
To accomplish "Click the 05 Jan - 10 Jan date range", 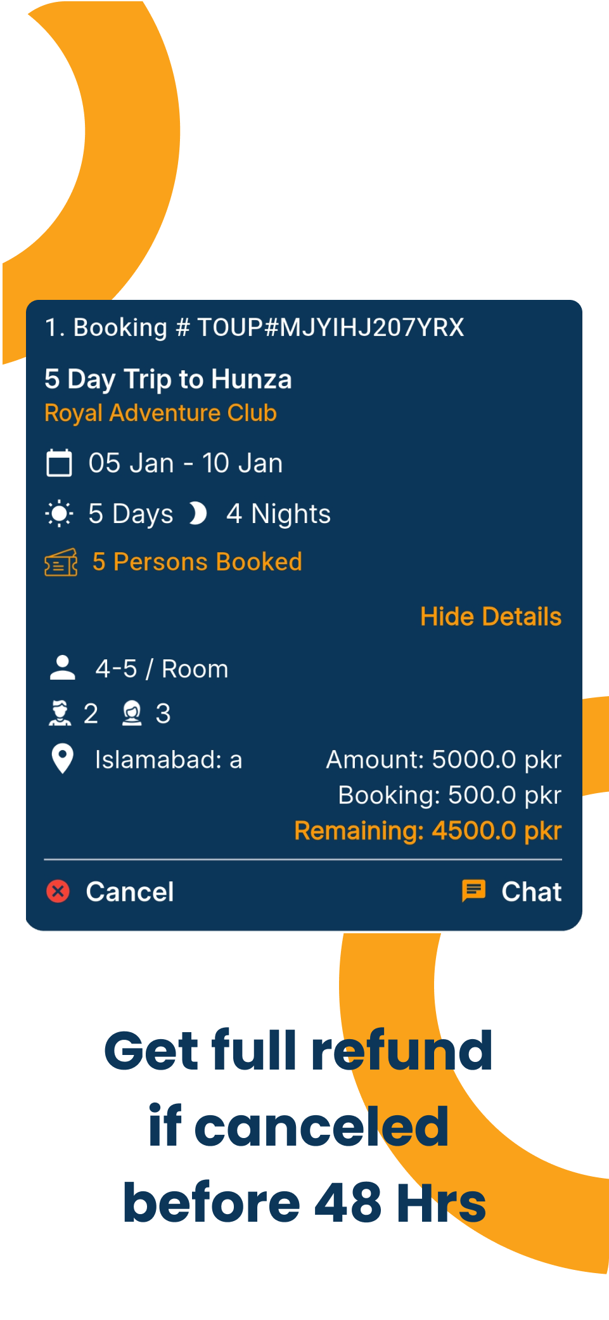I will (185, 463).
